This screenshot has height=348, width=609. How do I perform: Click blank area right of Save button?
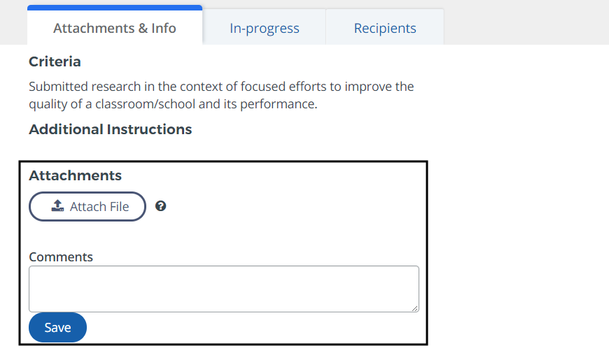click(252, 328)
